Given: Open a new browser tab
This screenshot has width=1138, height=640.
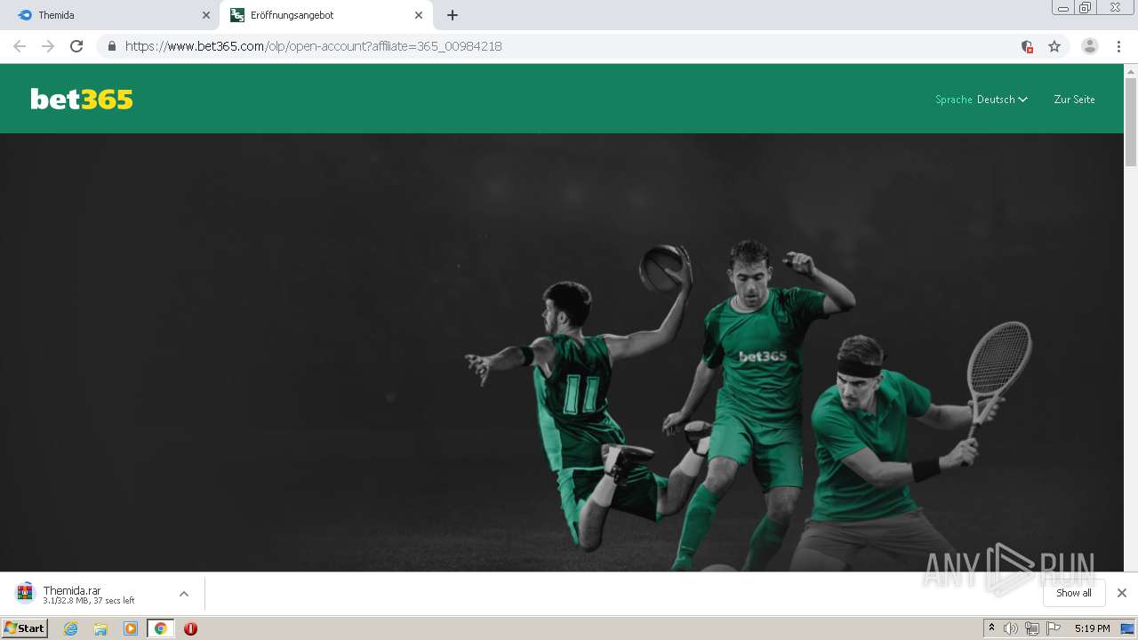Looking at the screenshot, I should 453,15.
